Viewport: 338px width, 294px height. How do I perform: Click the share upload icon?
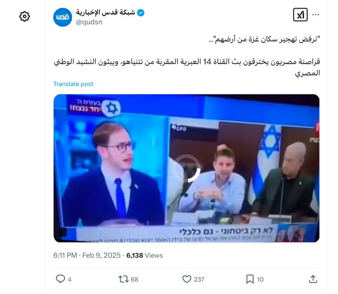click(313, 279)
